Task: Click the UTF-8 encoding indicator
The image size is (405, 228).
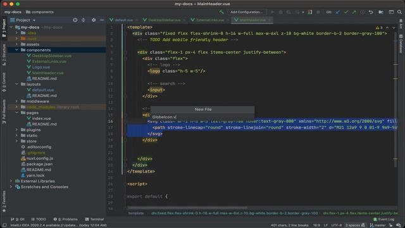Action: [x=336, y=225]
